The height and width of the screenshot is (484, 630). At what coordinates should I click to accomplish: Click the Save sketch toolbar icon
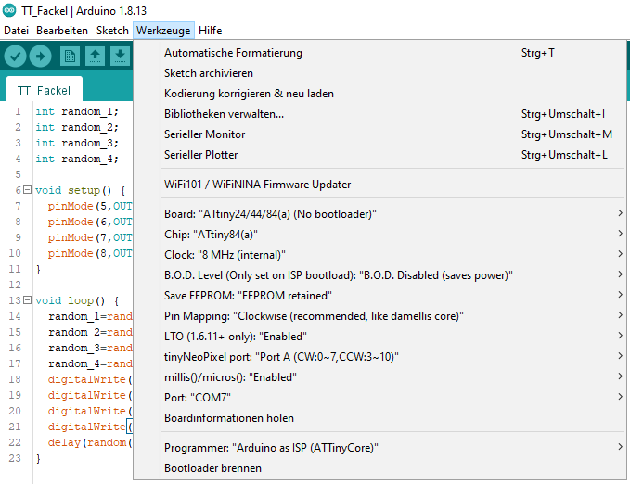pos(120,57)
